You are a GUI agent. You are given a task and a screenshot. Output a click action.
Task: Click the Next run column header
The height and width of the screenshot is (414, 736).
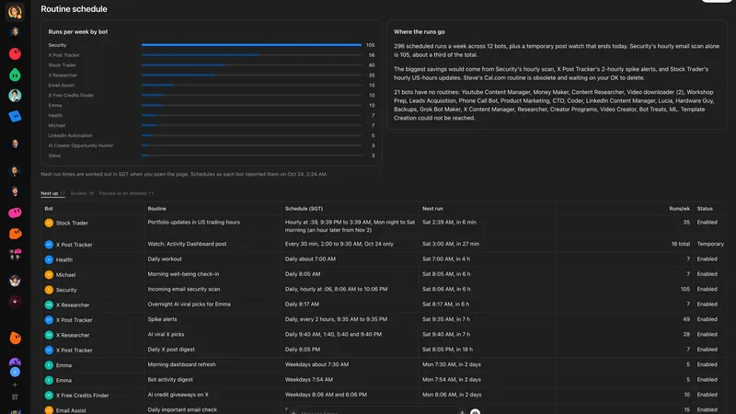tap(432, 209)
